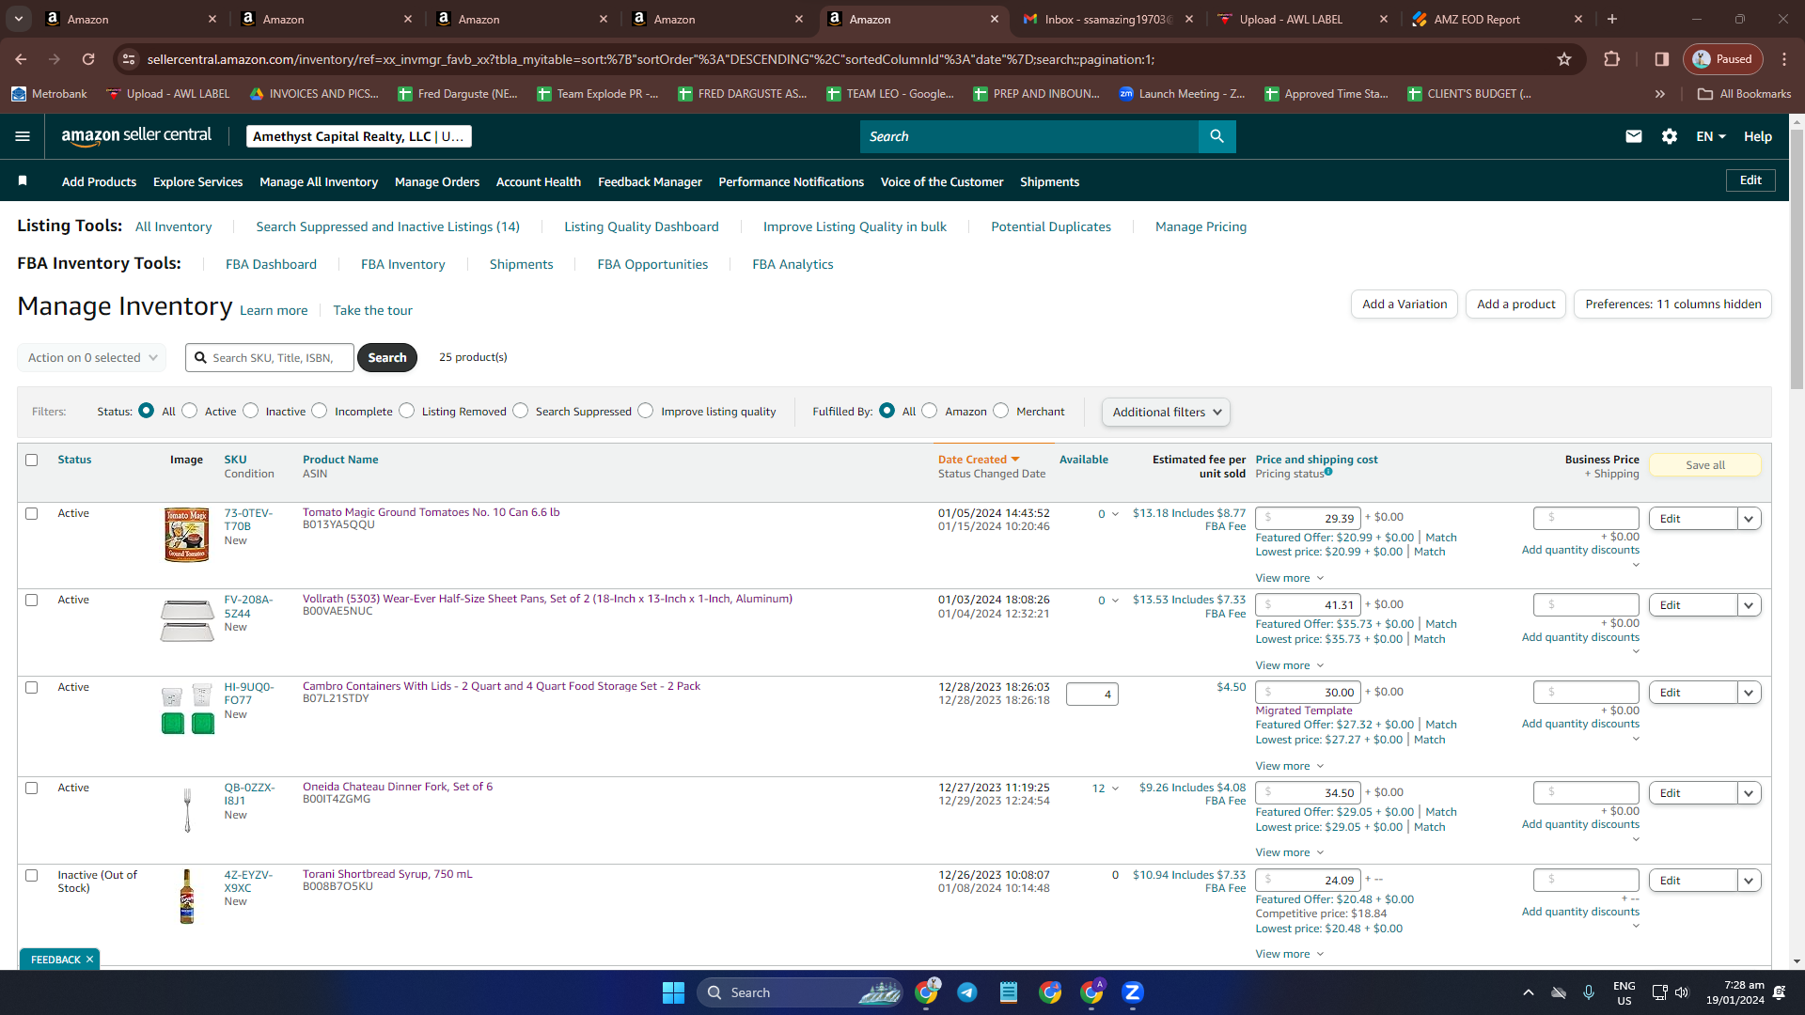Open the EN language dropdown
Image resolution: width=1805 pixels, height=1015 pixels.
[x=1711, y=136]
